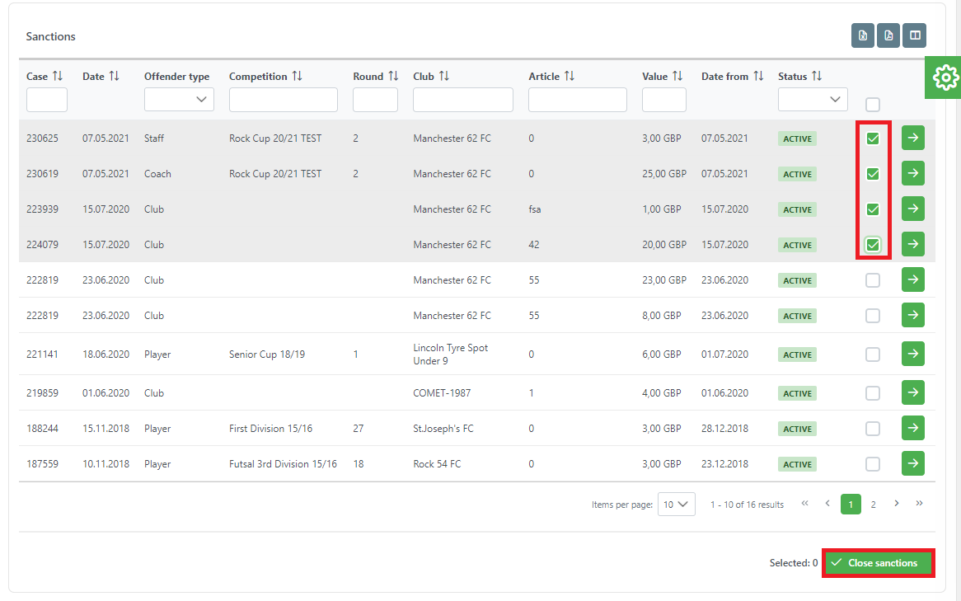961x601 pixels.
Task: Expand the Status filter dropdown
Action: 813,100
